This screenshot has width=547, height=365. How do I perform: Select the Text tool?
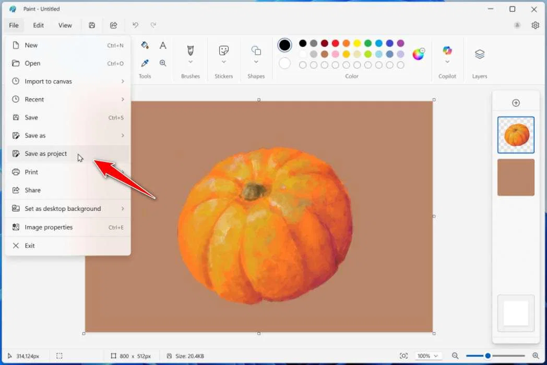click(x=163, y=45)
